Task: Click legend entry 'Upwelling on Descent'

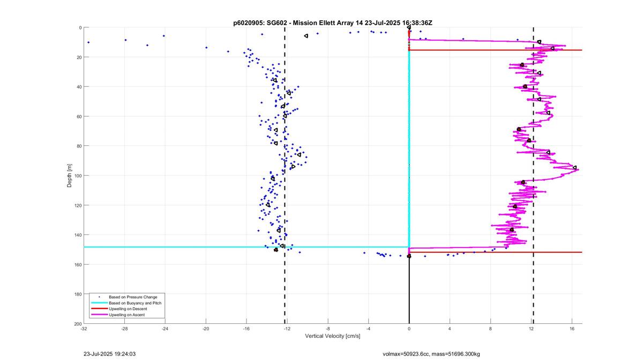Action: tap(128, 309)
